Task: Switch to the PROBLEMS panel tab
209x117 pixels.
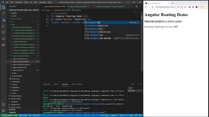Action: point(47,84)
